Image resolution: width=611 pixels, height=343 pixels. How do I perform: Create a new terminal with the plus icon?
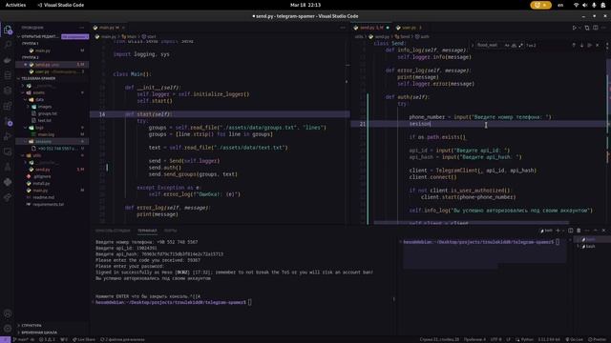tap(558, 231)
